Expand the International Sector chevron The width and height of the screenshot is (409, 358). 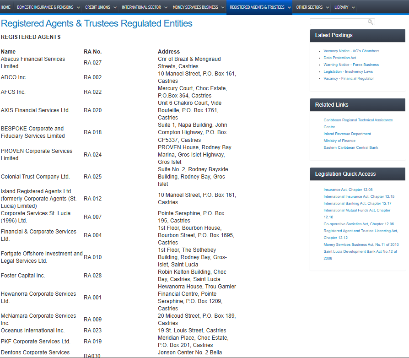pos(166,8)
